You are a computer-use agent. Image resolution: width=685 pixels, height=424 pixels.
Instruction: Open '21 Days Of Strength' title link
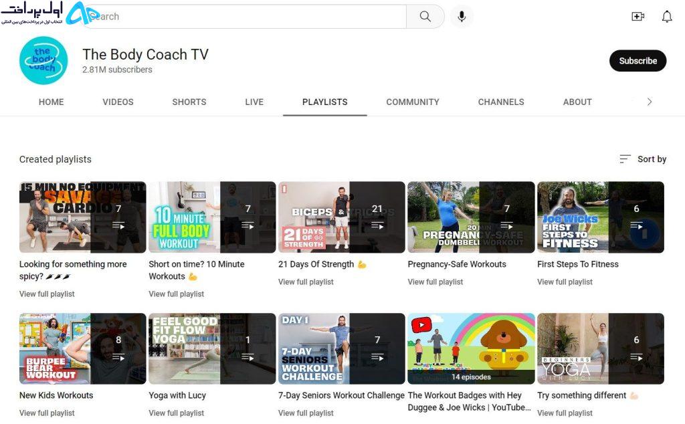(x=322, y=264)
